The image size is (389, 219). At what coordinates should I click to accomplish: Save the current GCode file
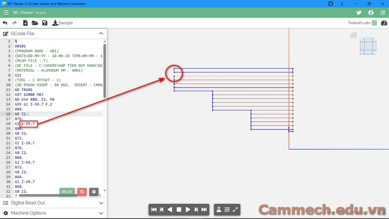(x=45, y=23)
